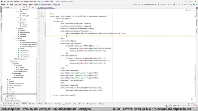Collapse the liquibase folder
Image resolution: width=198 pixels, height=111 pixels.
(x=11, y=63)
